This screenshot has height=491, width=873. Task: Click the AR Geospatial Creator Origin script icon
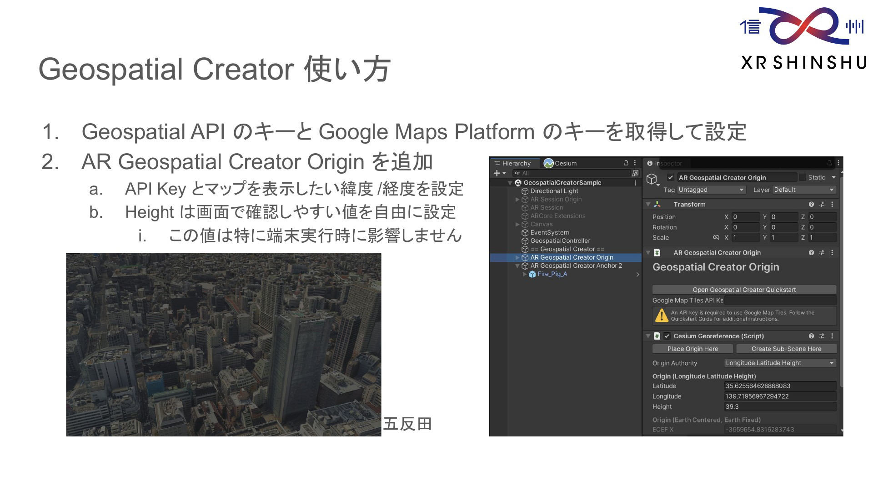(657, 253)
